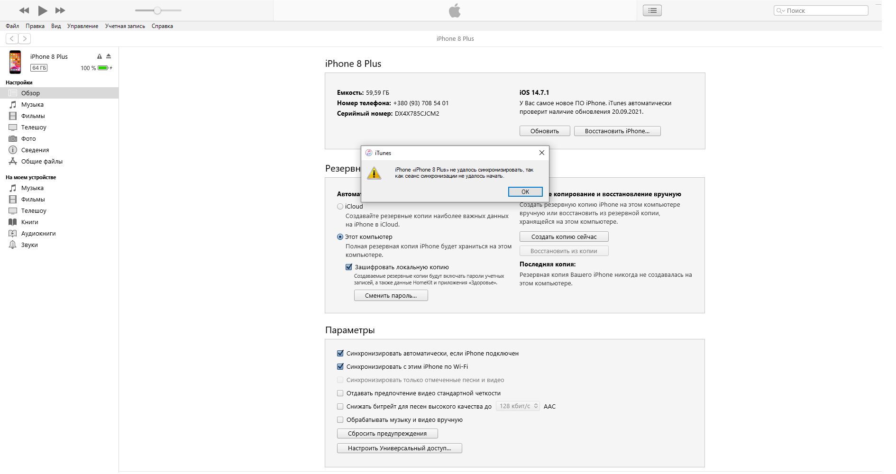
Task: Open the Справка menu
Action: [162, 26]
